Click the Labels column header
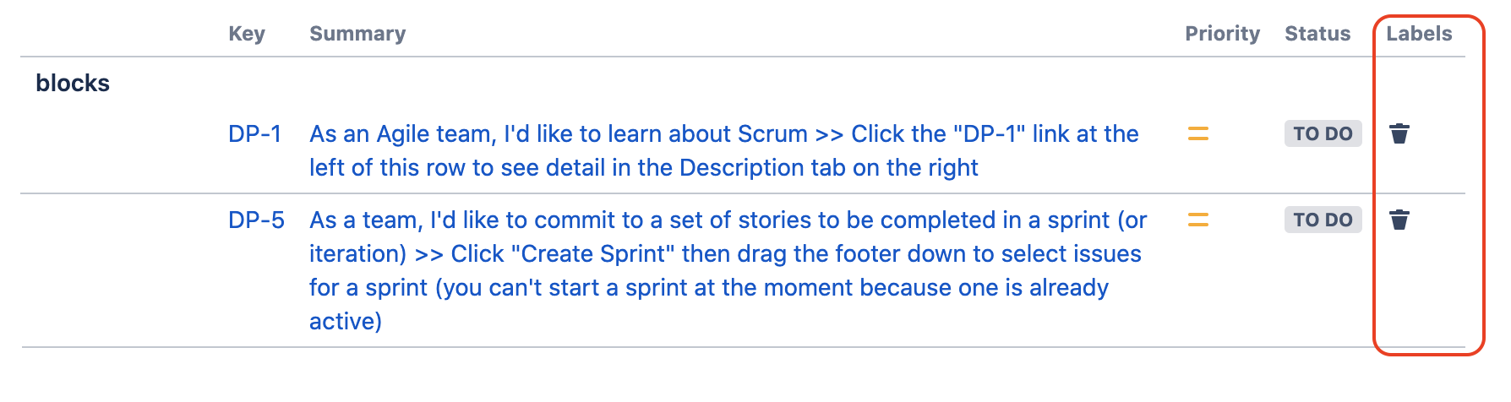 (x=1419, y=34)
